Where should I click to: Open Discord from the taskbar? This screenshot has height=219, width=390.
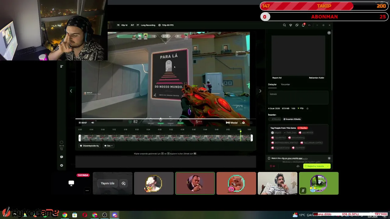[x=115, y=215]
